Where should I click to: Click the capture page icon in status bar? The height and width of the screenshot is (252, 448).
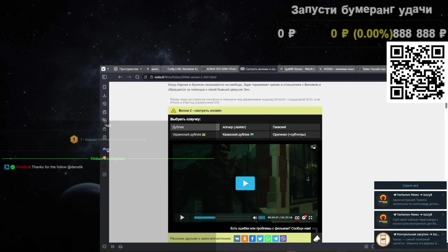pyautogui.click(x=366, y=246)
